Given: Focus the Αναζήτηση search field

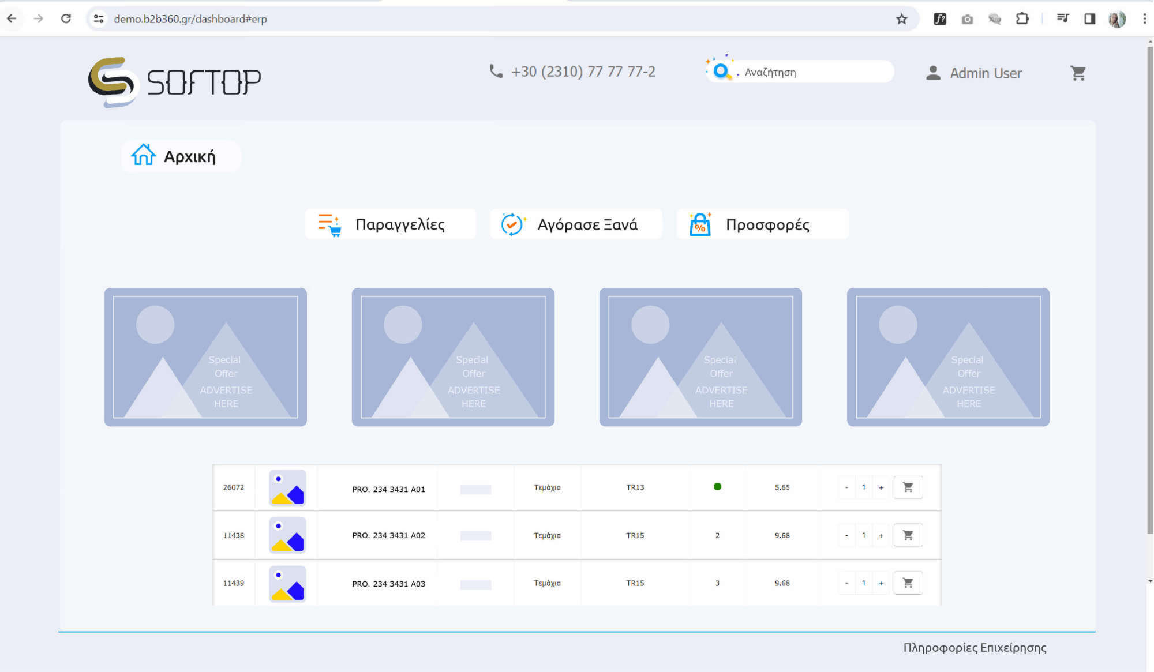Looking at the screenshot, I should pos(814,72).
